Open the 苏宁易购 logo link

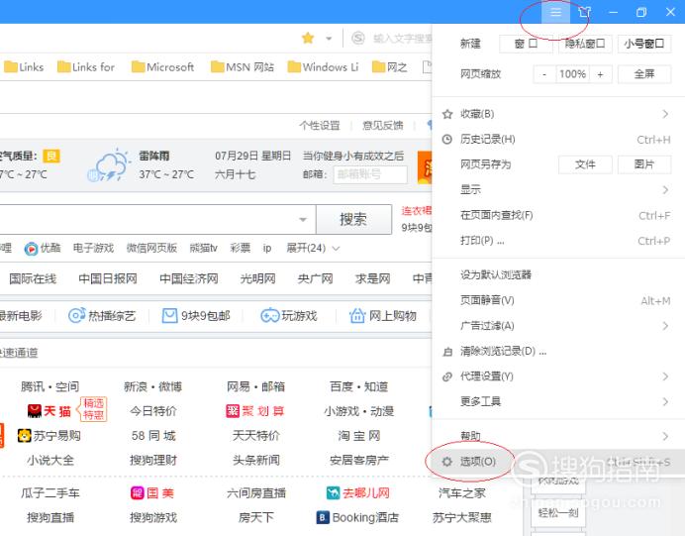(49, 436)
